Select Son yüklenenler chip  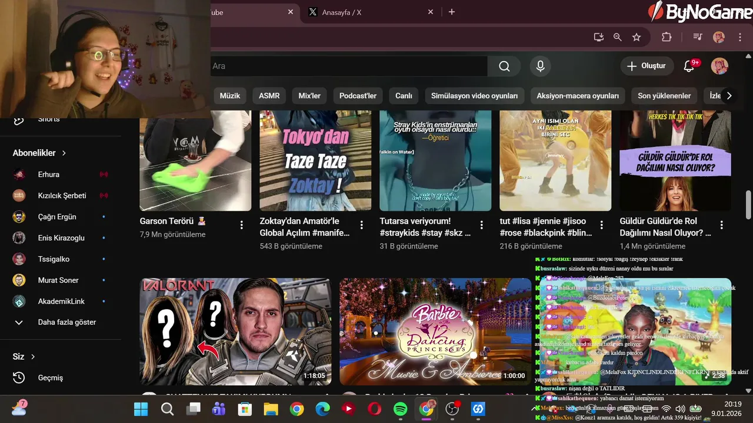tap(664, 96)
